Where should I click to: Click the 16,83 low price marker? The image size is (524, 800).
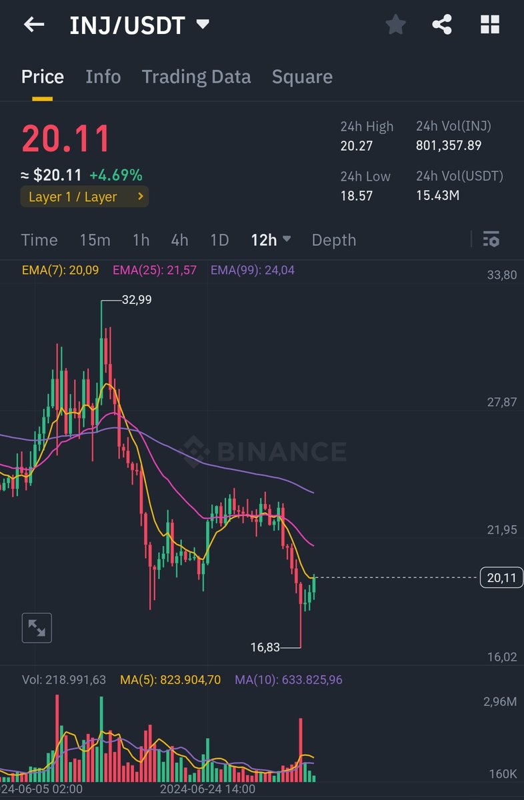click(x=265, y=647)
